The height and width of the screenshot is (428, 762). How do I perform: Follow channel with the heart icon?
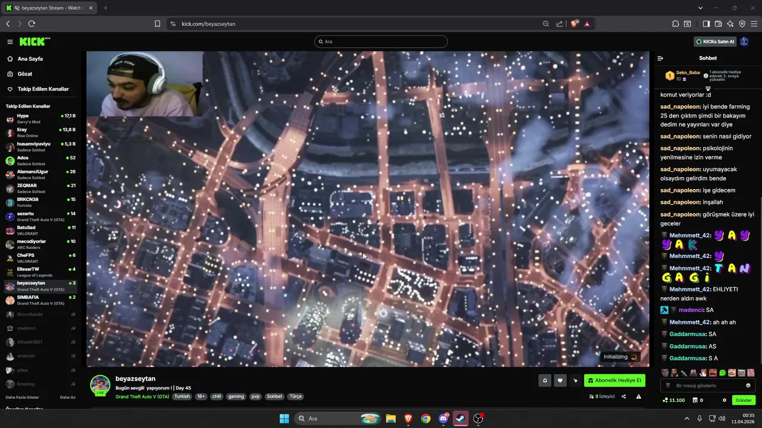click(x=560, y=380)
